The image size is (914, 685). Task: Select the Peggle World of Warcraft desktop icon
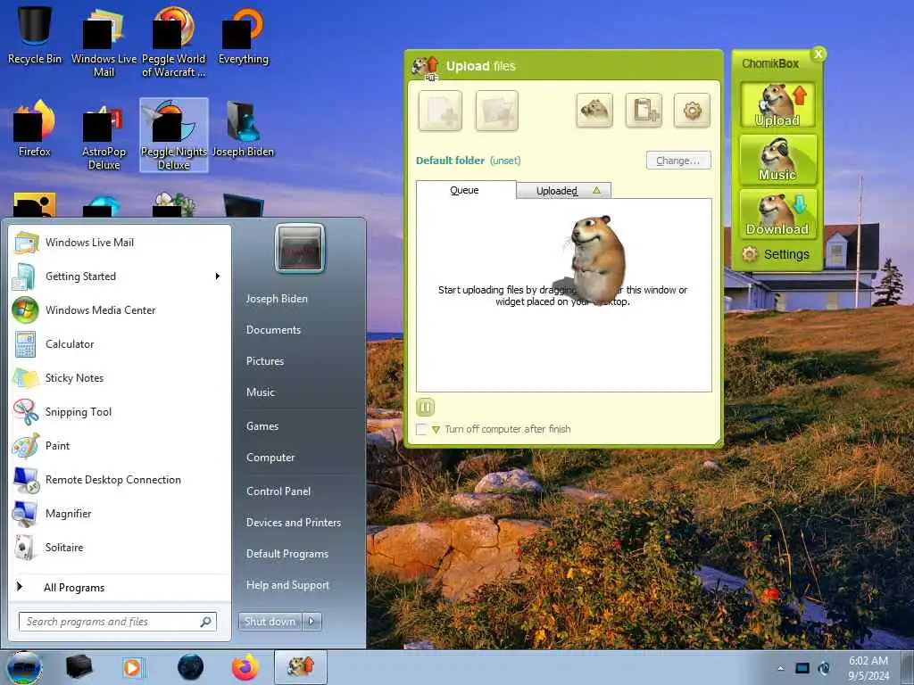[x=174, y=41]
